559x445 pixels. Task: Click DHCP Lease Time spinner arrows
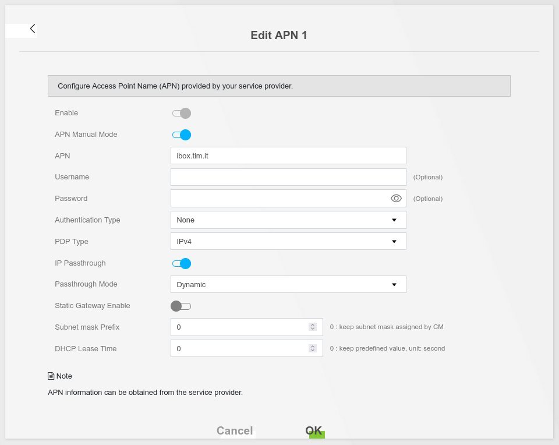(x=313, y=349)
